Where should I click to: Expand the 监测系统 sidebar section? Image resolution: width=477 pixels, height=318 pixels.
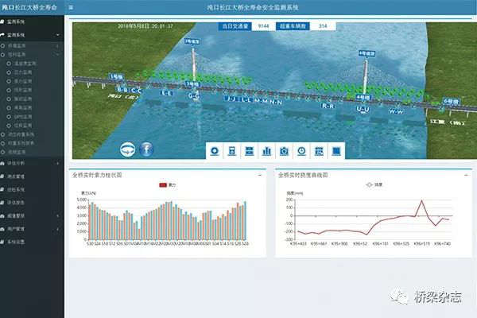(x=17, y=36)
